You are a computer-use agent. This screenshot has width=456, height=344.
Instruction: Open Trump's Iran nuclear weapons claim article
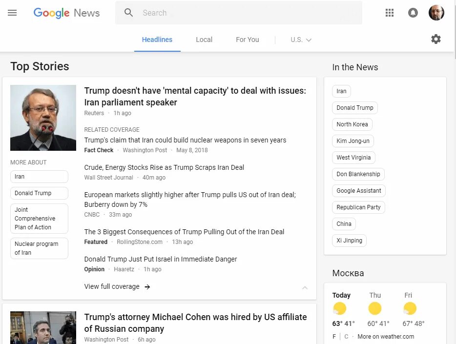click(185, 140)
